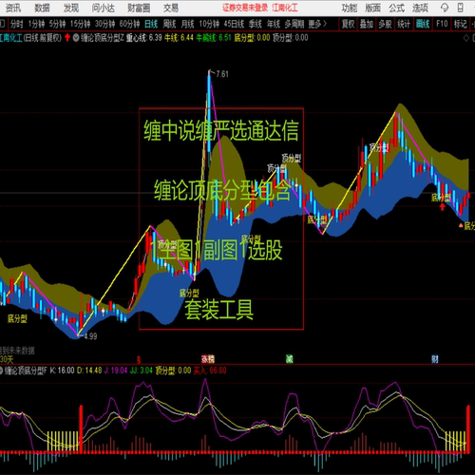475x475 pixels.
Task: Click the 复权 adjustment button
Action: tap(348, 24)
